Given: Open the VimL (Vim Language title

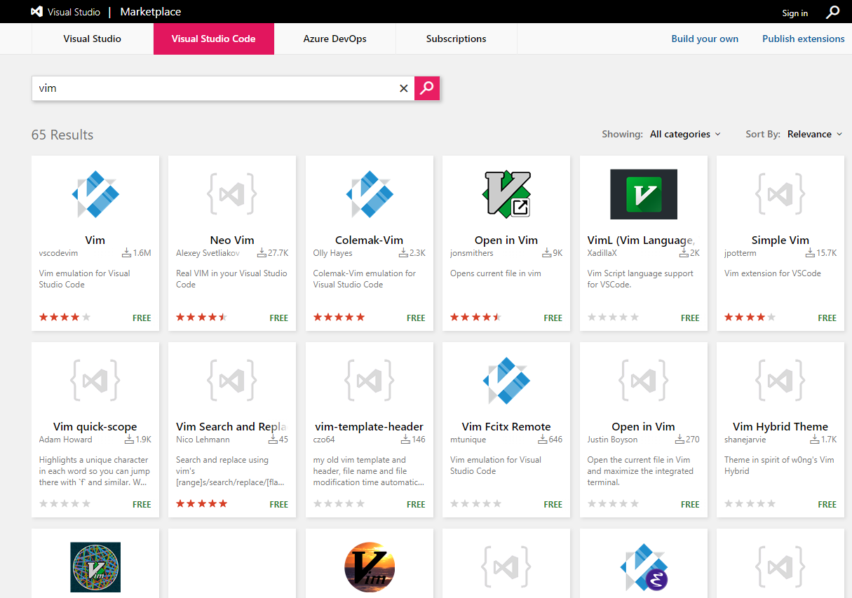Looking at the screenshot, I should 641,240.
